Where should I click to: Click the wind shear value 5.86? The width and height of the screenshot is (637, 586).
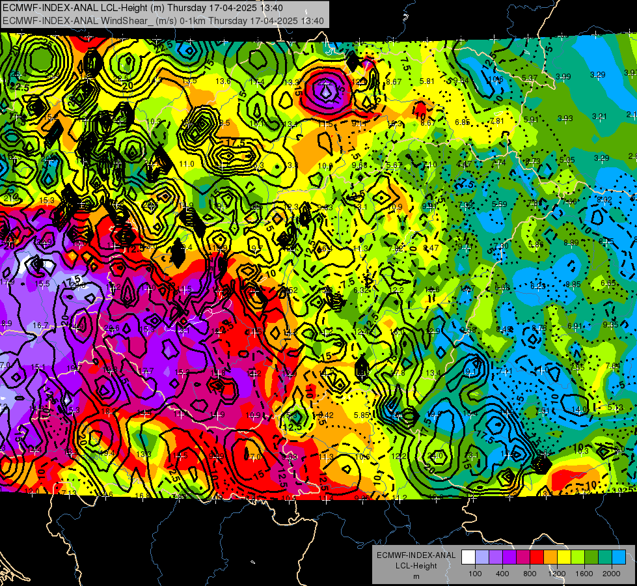pos(536,244)
